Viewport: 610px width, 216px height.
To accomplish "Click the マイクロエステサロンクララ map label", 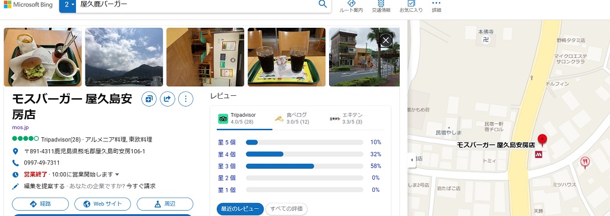I will point(571,59).
